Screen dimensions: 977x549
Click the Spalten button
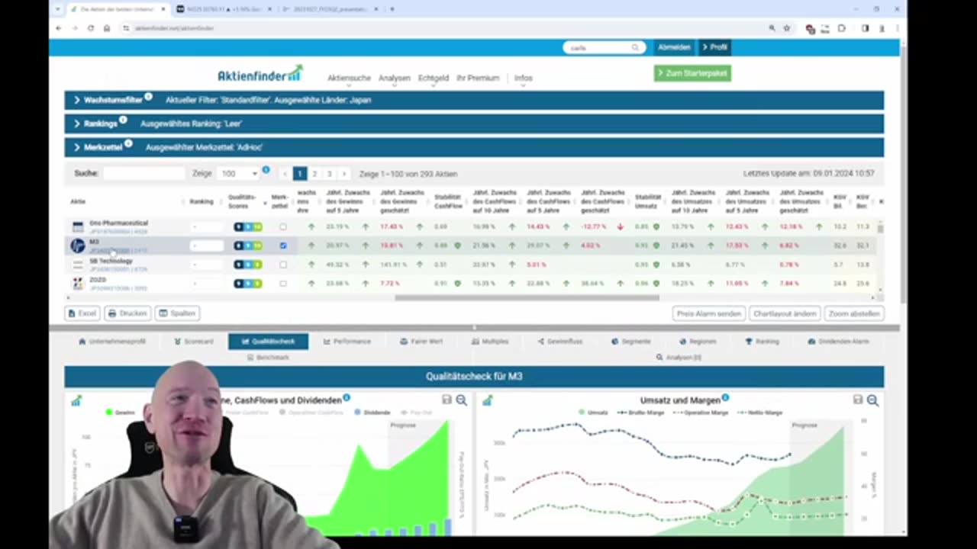tap(177, 313)
